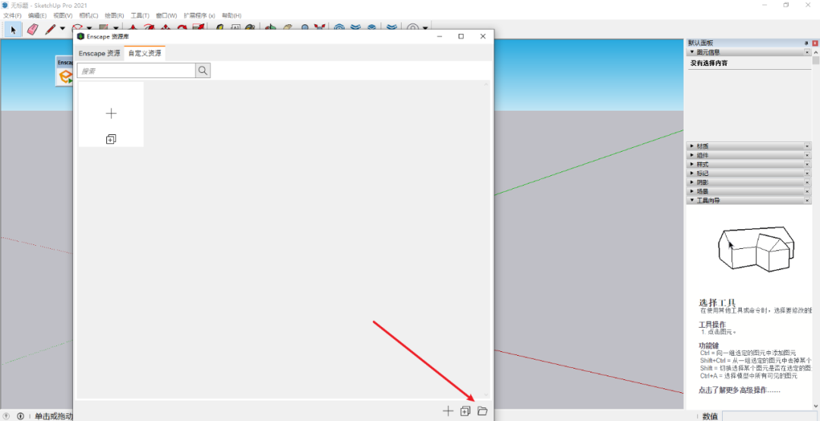This screenshot has width=820, height=421.
Task: Click the bottom plus icon to add asset
Action: (x=448, y=411)
